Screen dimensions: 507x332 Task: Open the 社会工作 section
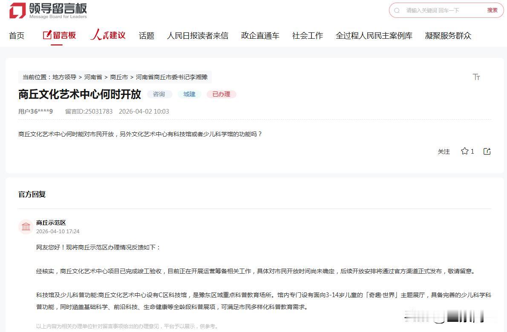click(x=307, y=36)
